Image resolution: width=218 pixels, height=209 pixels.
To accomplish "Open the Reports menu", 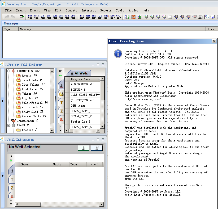I will tap(106, 10).
